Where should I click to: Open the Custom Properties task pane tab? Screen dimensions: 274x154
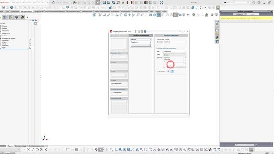217,41
